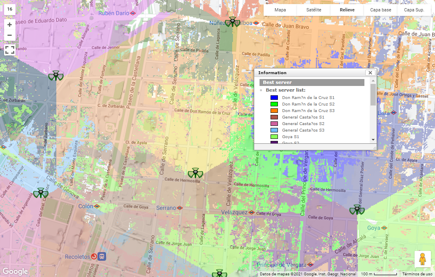Zoom out with the minus button
Viewport: 435px width, 277px height.
point(9,35)
